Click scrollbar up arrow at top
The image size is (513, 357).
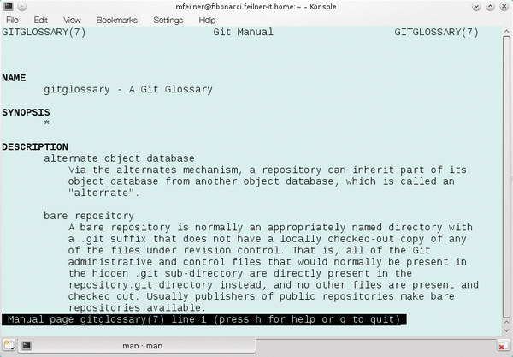506,32
